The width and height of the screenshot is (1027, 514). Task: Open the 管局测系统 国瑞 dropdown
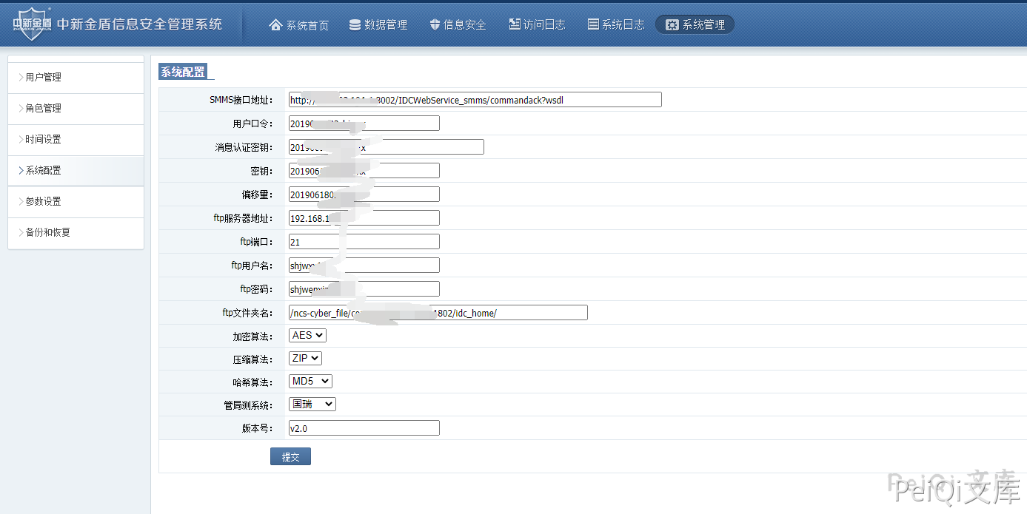[x=312, y=405]
